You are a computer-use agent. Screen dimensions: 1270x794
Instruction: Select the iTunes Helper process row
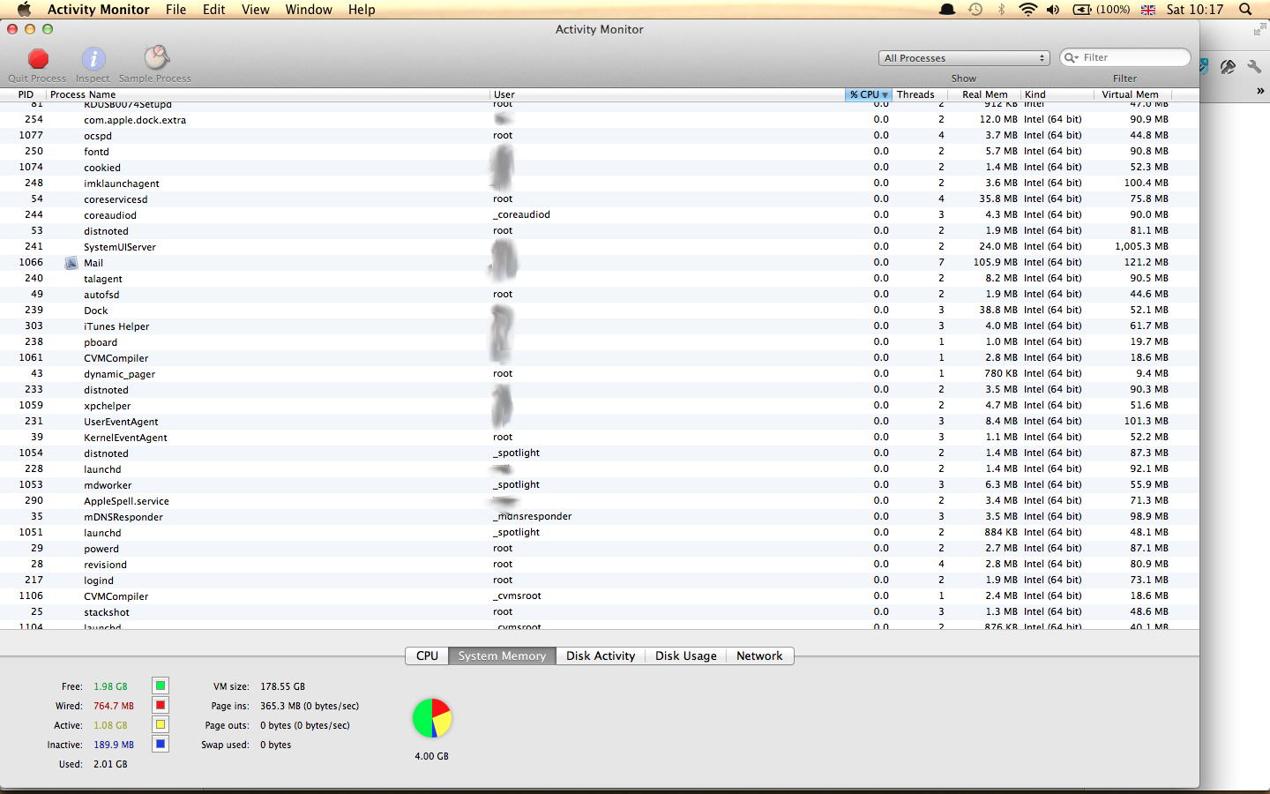point(600,326)
